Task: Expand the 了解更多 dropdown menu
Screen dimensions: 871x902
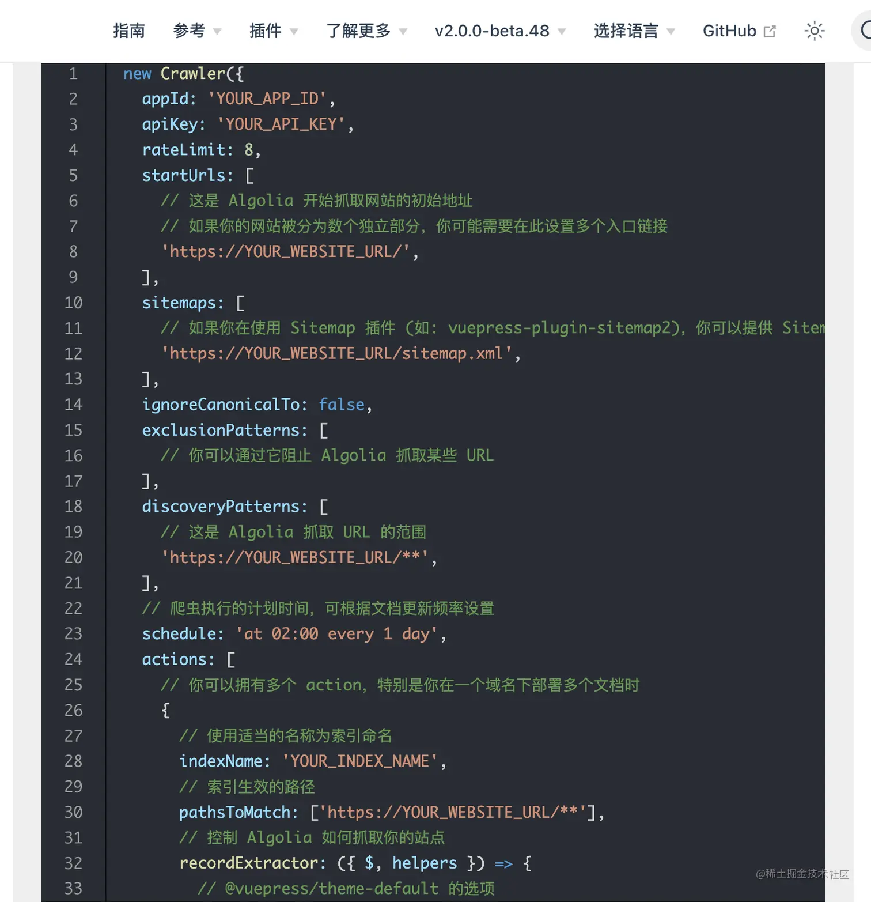Action: pos(367,31)
